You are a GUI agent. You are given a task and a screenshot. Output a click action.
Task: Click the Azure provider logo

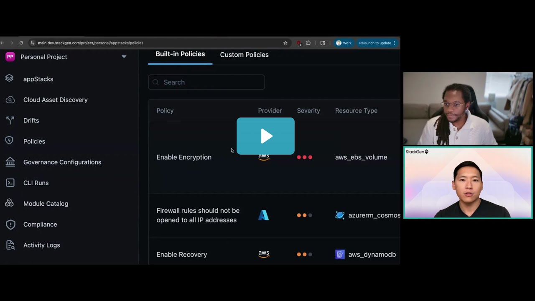tap(263, 215)
